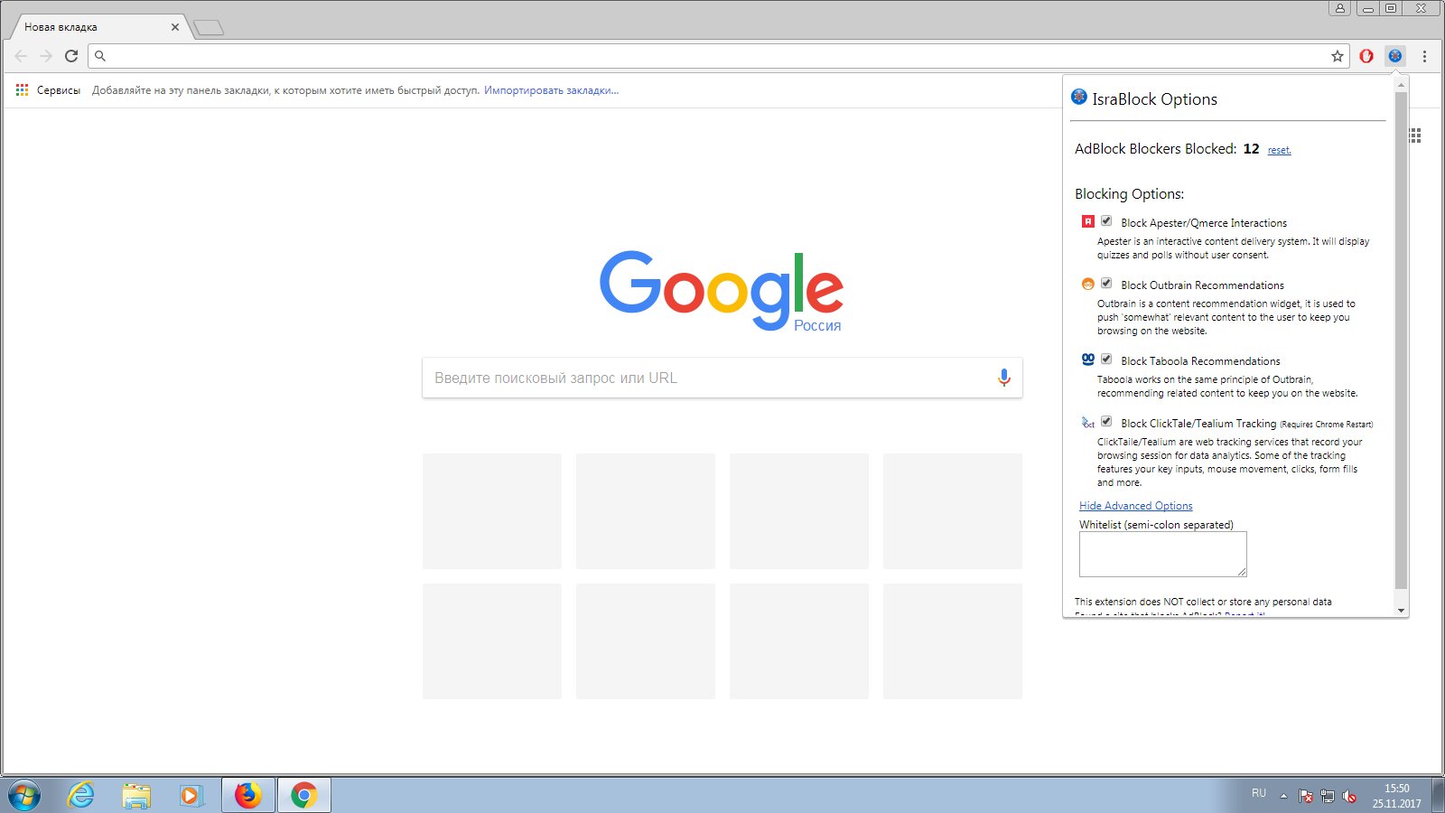Click the popup scroll up arrow

1402,84
